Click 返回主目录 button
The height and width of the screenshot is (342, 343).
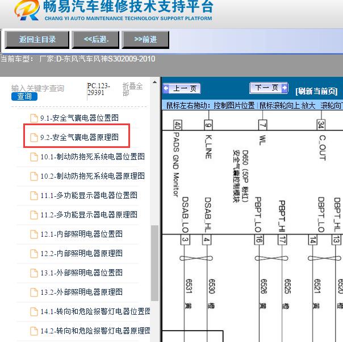tap(37, 40)
